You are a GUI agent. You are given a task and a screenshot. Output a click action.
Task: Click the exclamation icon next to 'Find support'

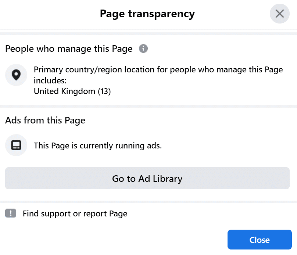[11, 213]
